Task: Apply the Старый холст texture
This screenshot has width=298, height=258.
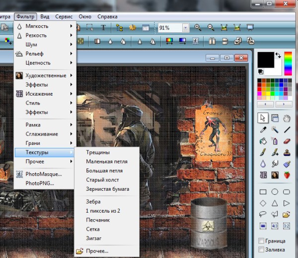Action: [102, 180]
